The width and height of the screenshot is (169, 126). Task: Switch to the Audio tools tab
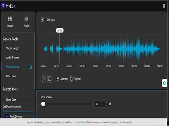point(26,22)
